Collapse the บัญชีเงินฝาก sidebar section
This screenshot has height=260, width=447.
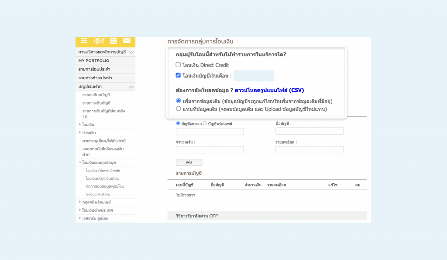[x=105, y=87]
